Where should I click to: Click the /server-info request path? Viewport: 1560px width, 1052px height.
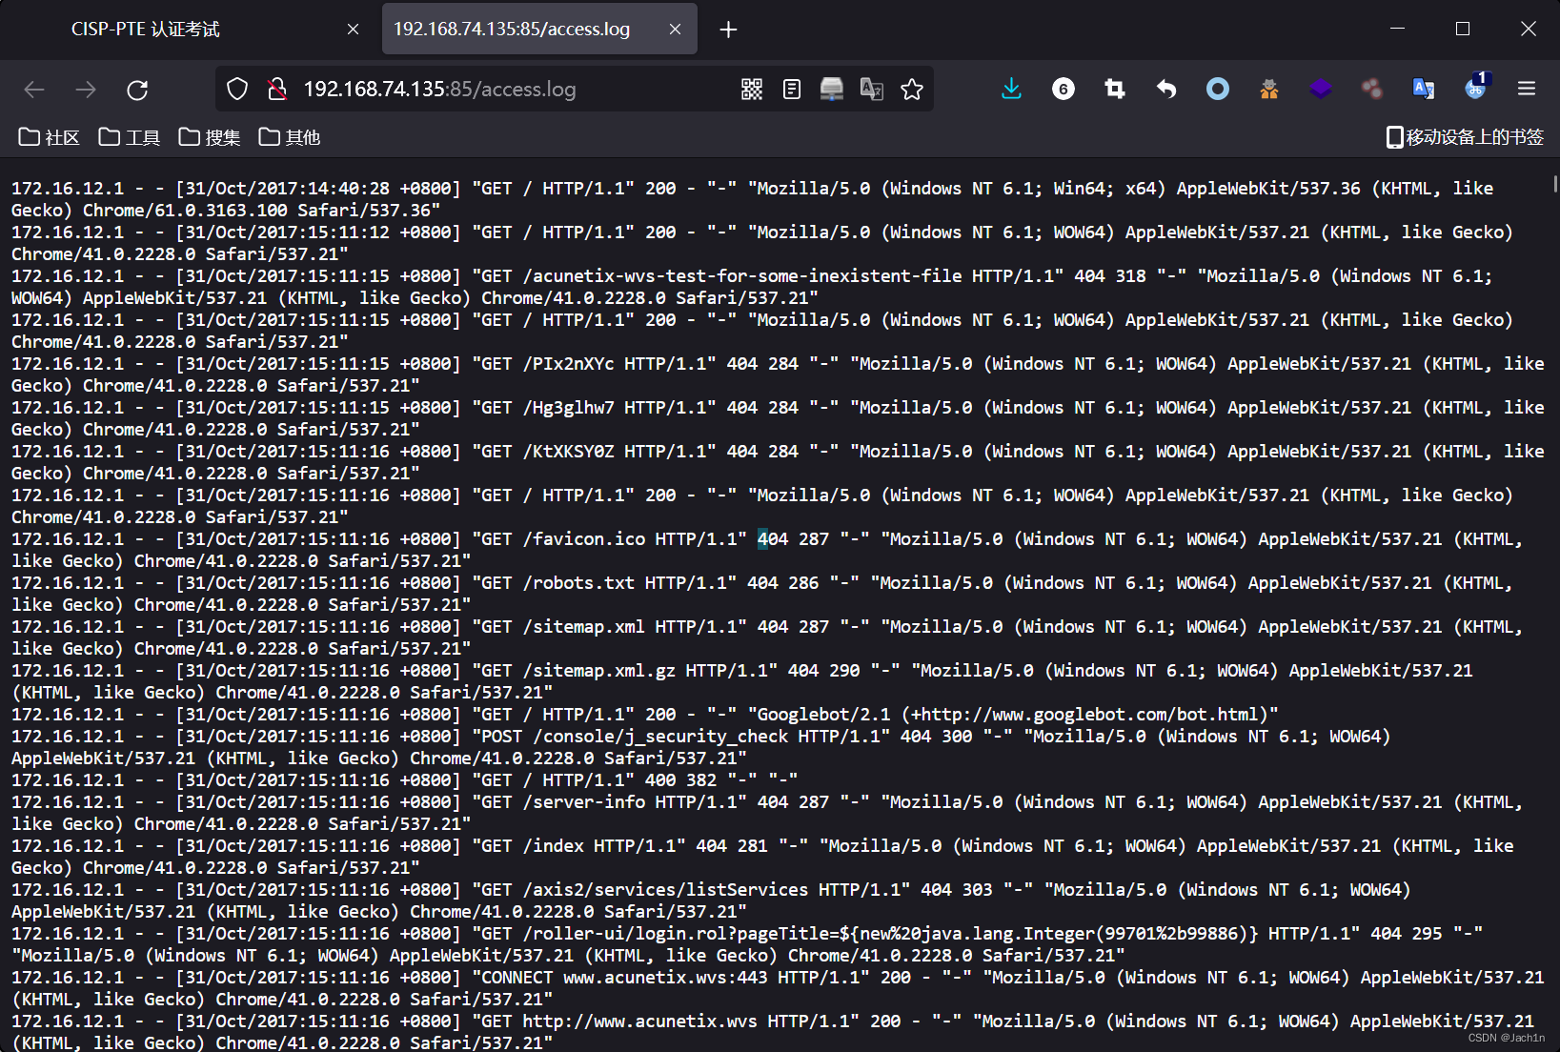coord(584,802)
